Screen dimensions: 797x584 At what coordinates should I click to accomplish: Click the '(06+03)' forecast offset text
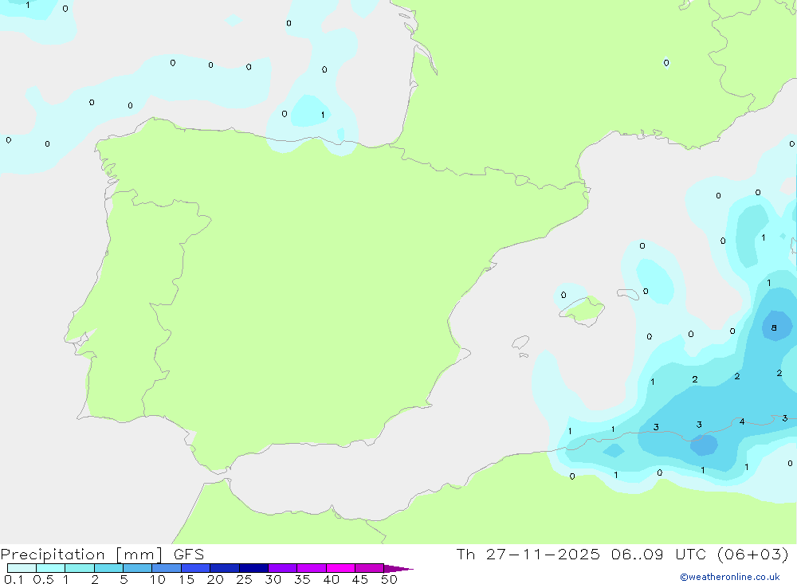pyautogui.click(x=753, y=554)
